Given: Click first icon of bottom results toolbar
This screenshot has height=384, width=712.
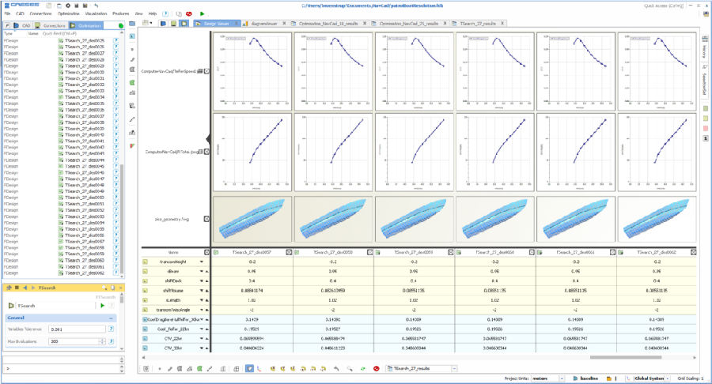Looking at the screenshot, I should coord(146,368).
